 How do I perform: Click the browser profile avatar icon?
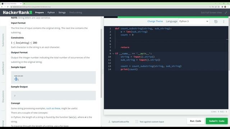coord(225,7)
